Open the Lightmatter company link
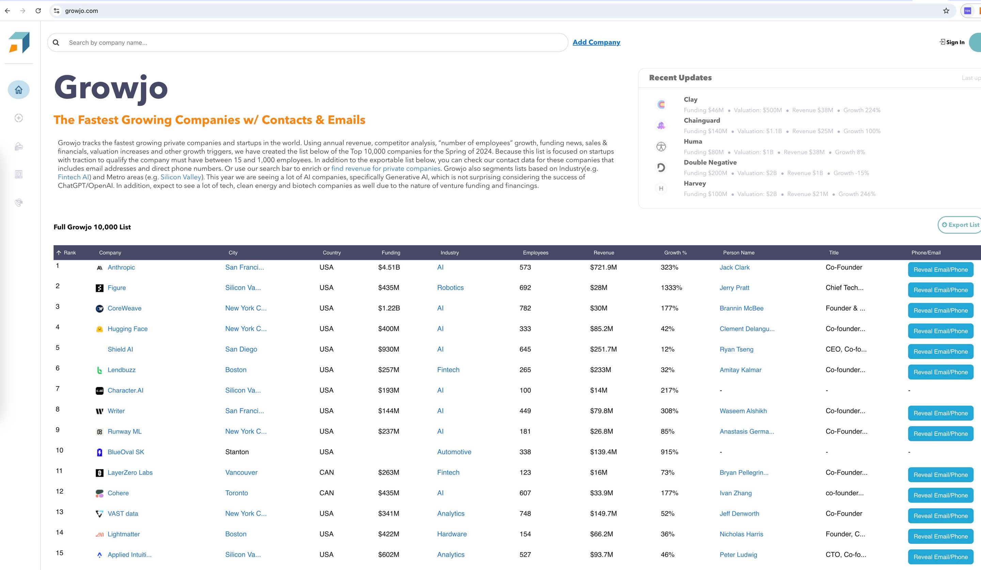The height and width of the screenshot is (570, 981). pyautogui.click(x=123, y=534)
